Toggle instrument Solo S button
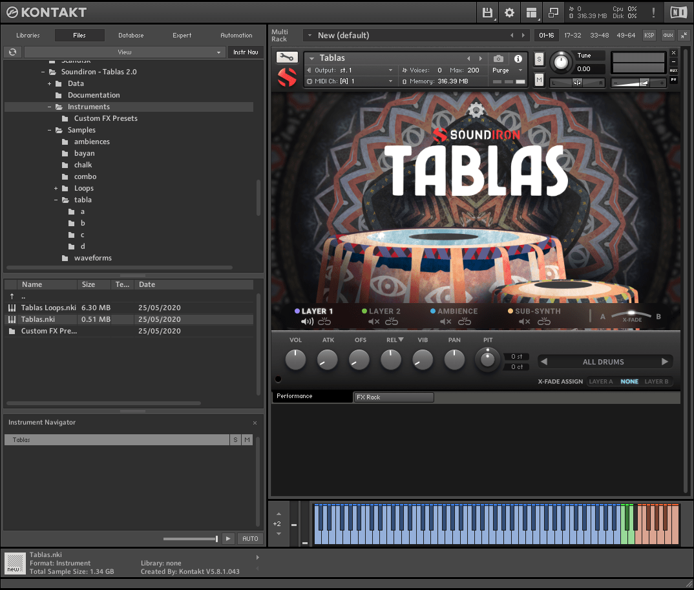Viewport: 694px width, 590px height. pyautogui.click(x=539, y=59)
